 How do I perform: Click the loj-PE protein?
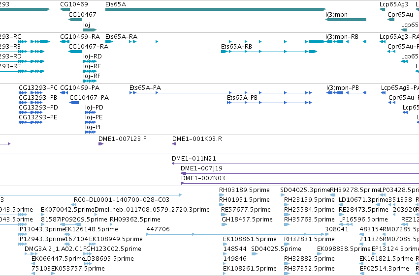(x=94, y=117)
